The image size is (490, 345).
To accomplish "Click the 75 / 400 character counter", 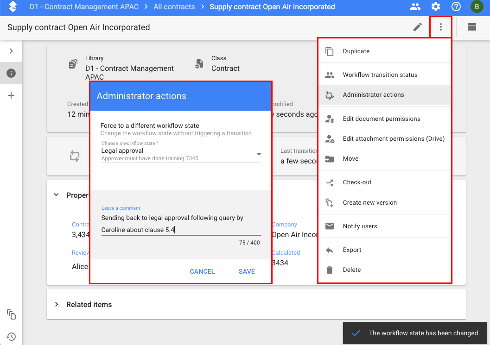I will click(x=249, y=243).
